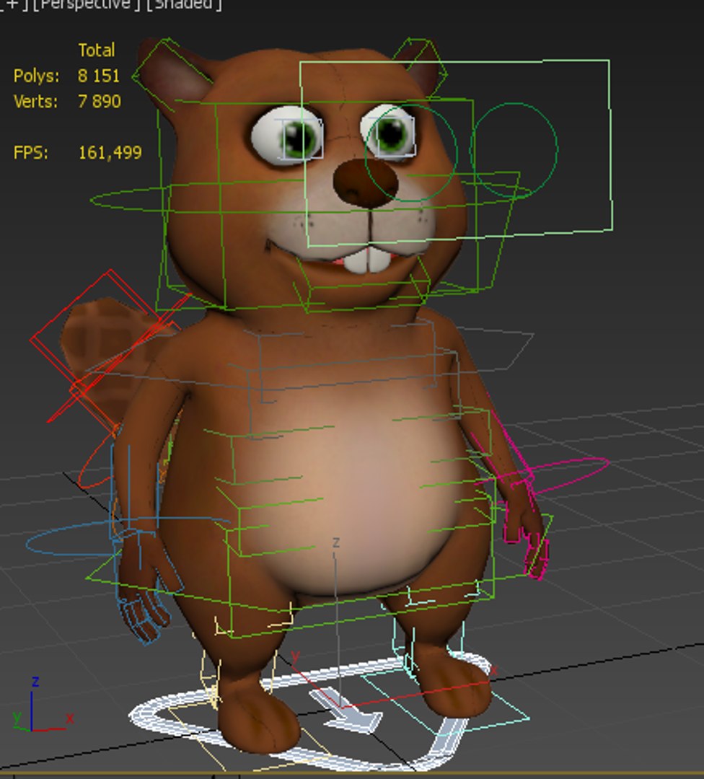Select the white arrow root control at feet
Screen dimensions: 704x779
tap(348, 711)
